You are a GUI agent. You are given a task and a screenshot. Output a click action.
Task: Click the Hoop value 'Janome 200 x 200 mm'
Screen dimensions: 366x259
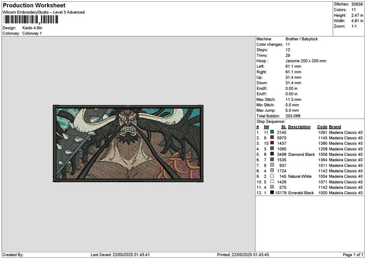(306, 60)
